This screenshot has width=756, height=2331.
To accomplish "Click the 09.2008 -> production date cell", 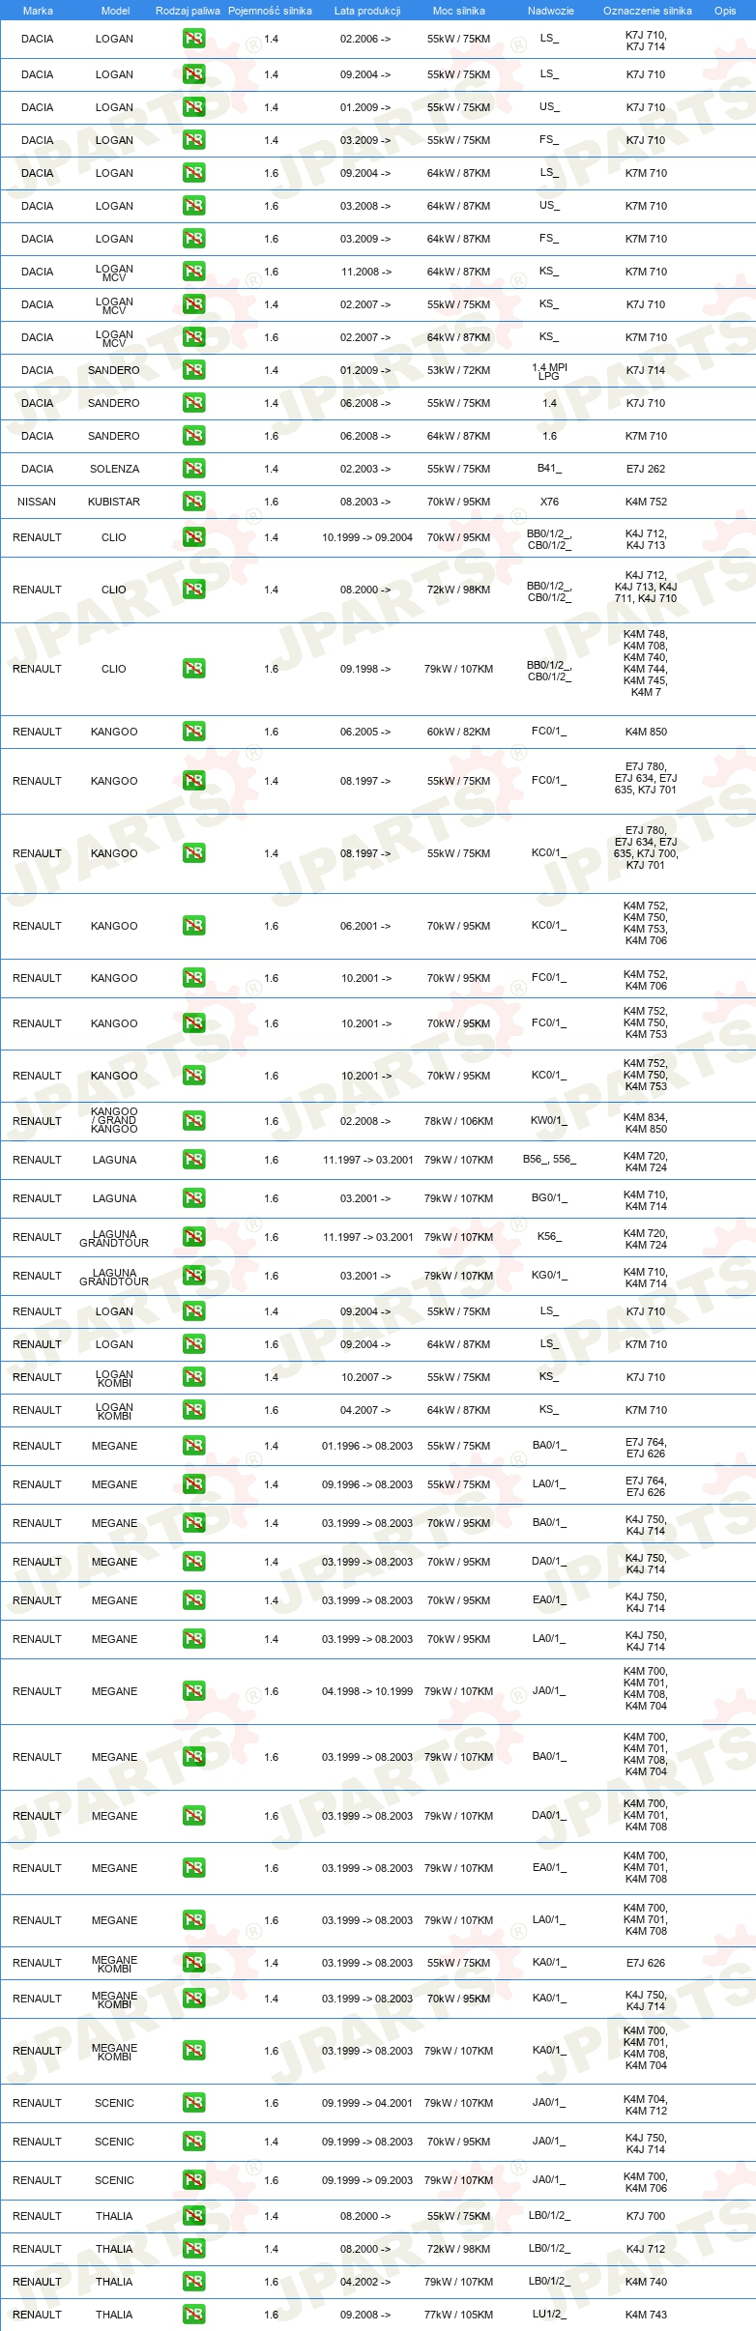I will coord(365,2315).
